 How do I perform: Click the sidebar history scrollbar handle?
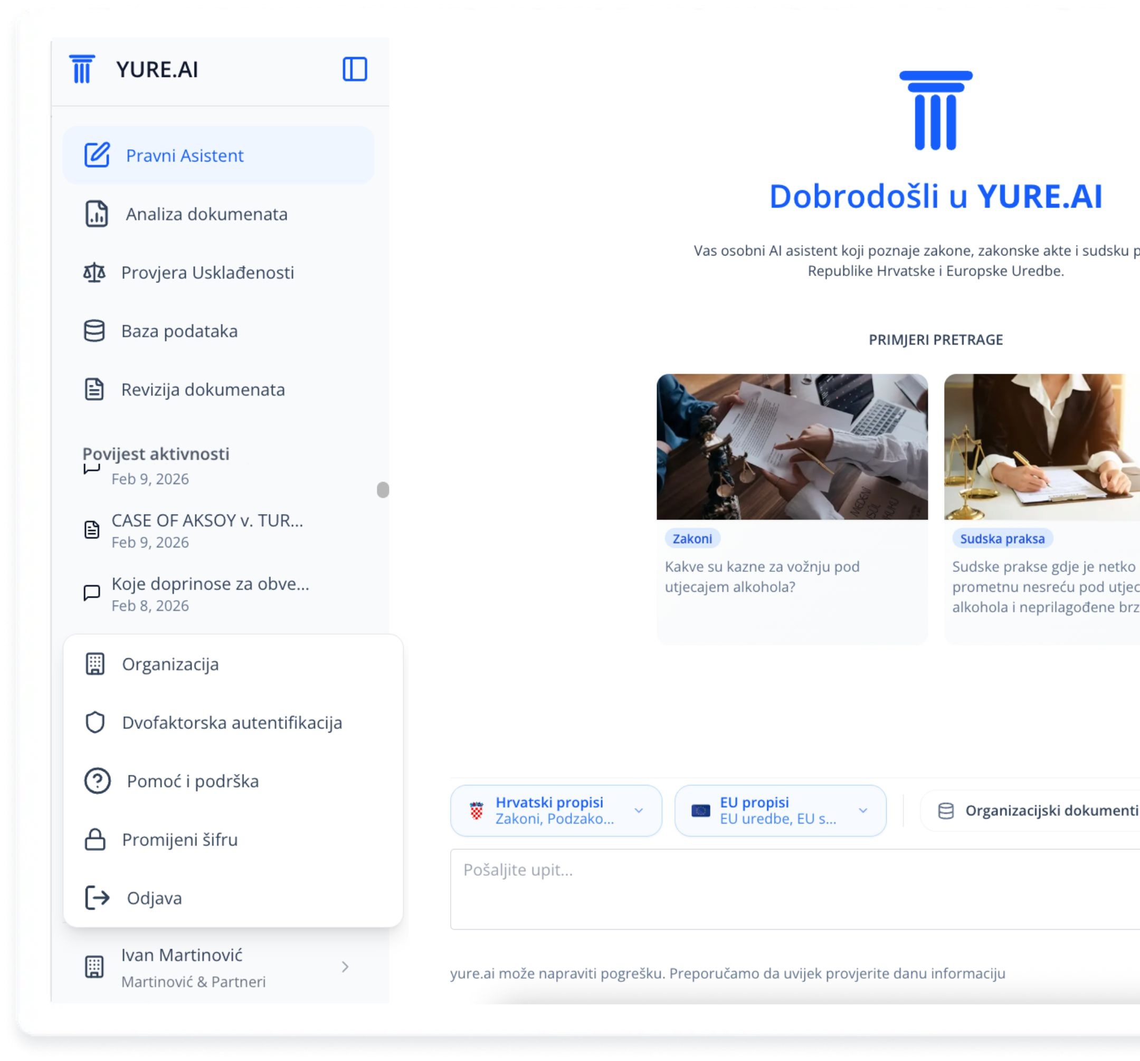[x=383, y=490]
